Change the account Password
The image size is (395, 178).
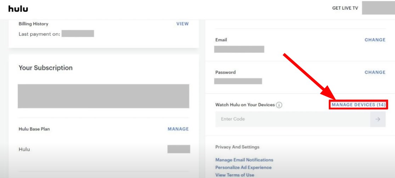point(375,72)
